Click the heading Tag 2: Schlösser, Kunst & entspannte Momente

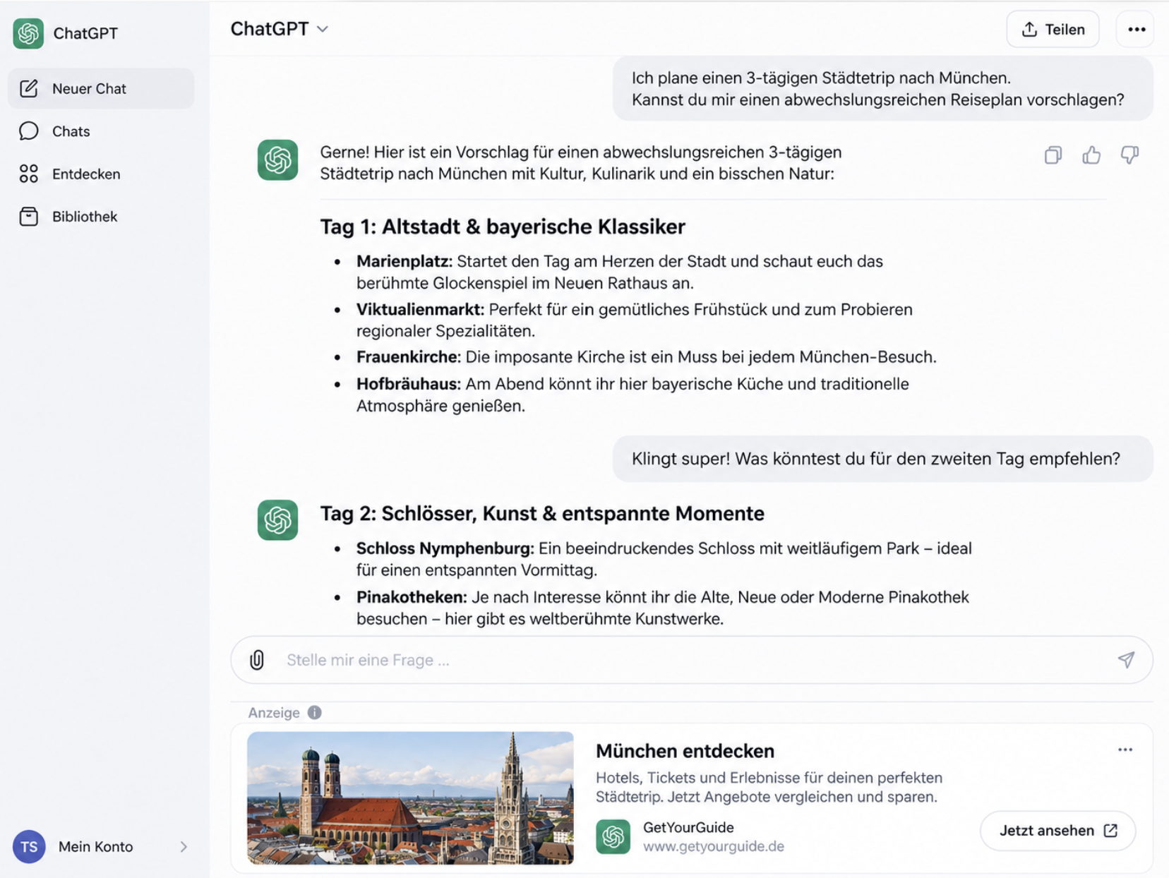542,513
